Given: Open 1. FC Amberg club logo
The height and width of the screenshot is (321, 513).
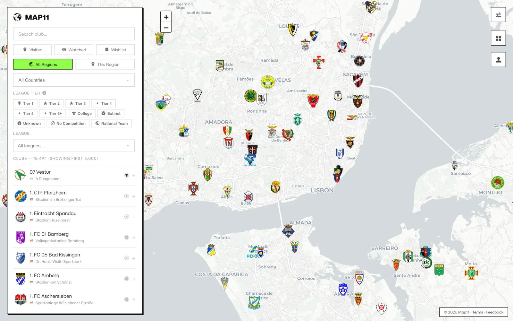Looking at the screenshot, I should pyautogui.click(x=21, y=279).
